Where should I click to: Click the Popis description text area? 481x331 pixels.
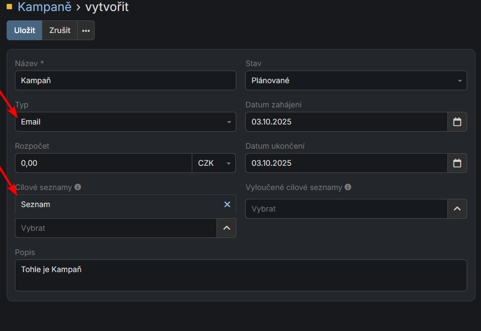[241, 275]
